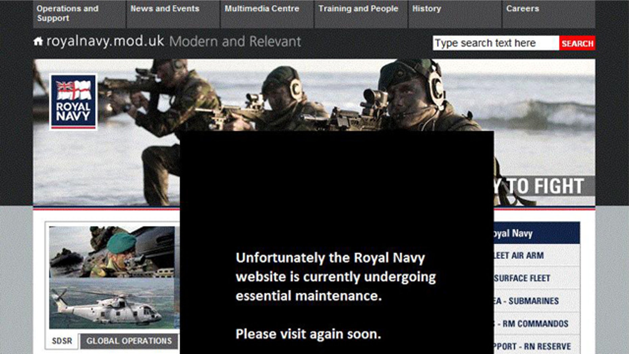Open the FLEET AIR ARM sidebar link
This screenshot has height=354, width=629.
tap(537, 255)
